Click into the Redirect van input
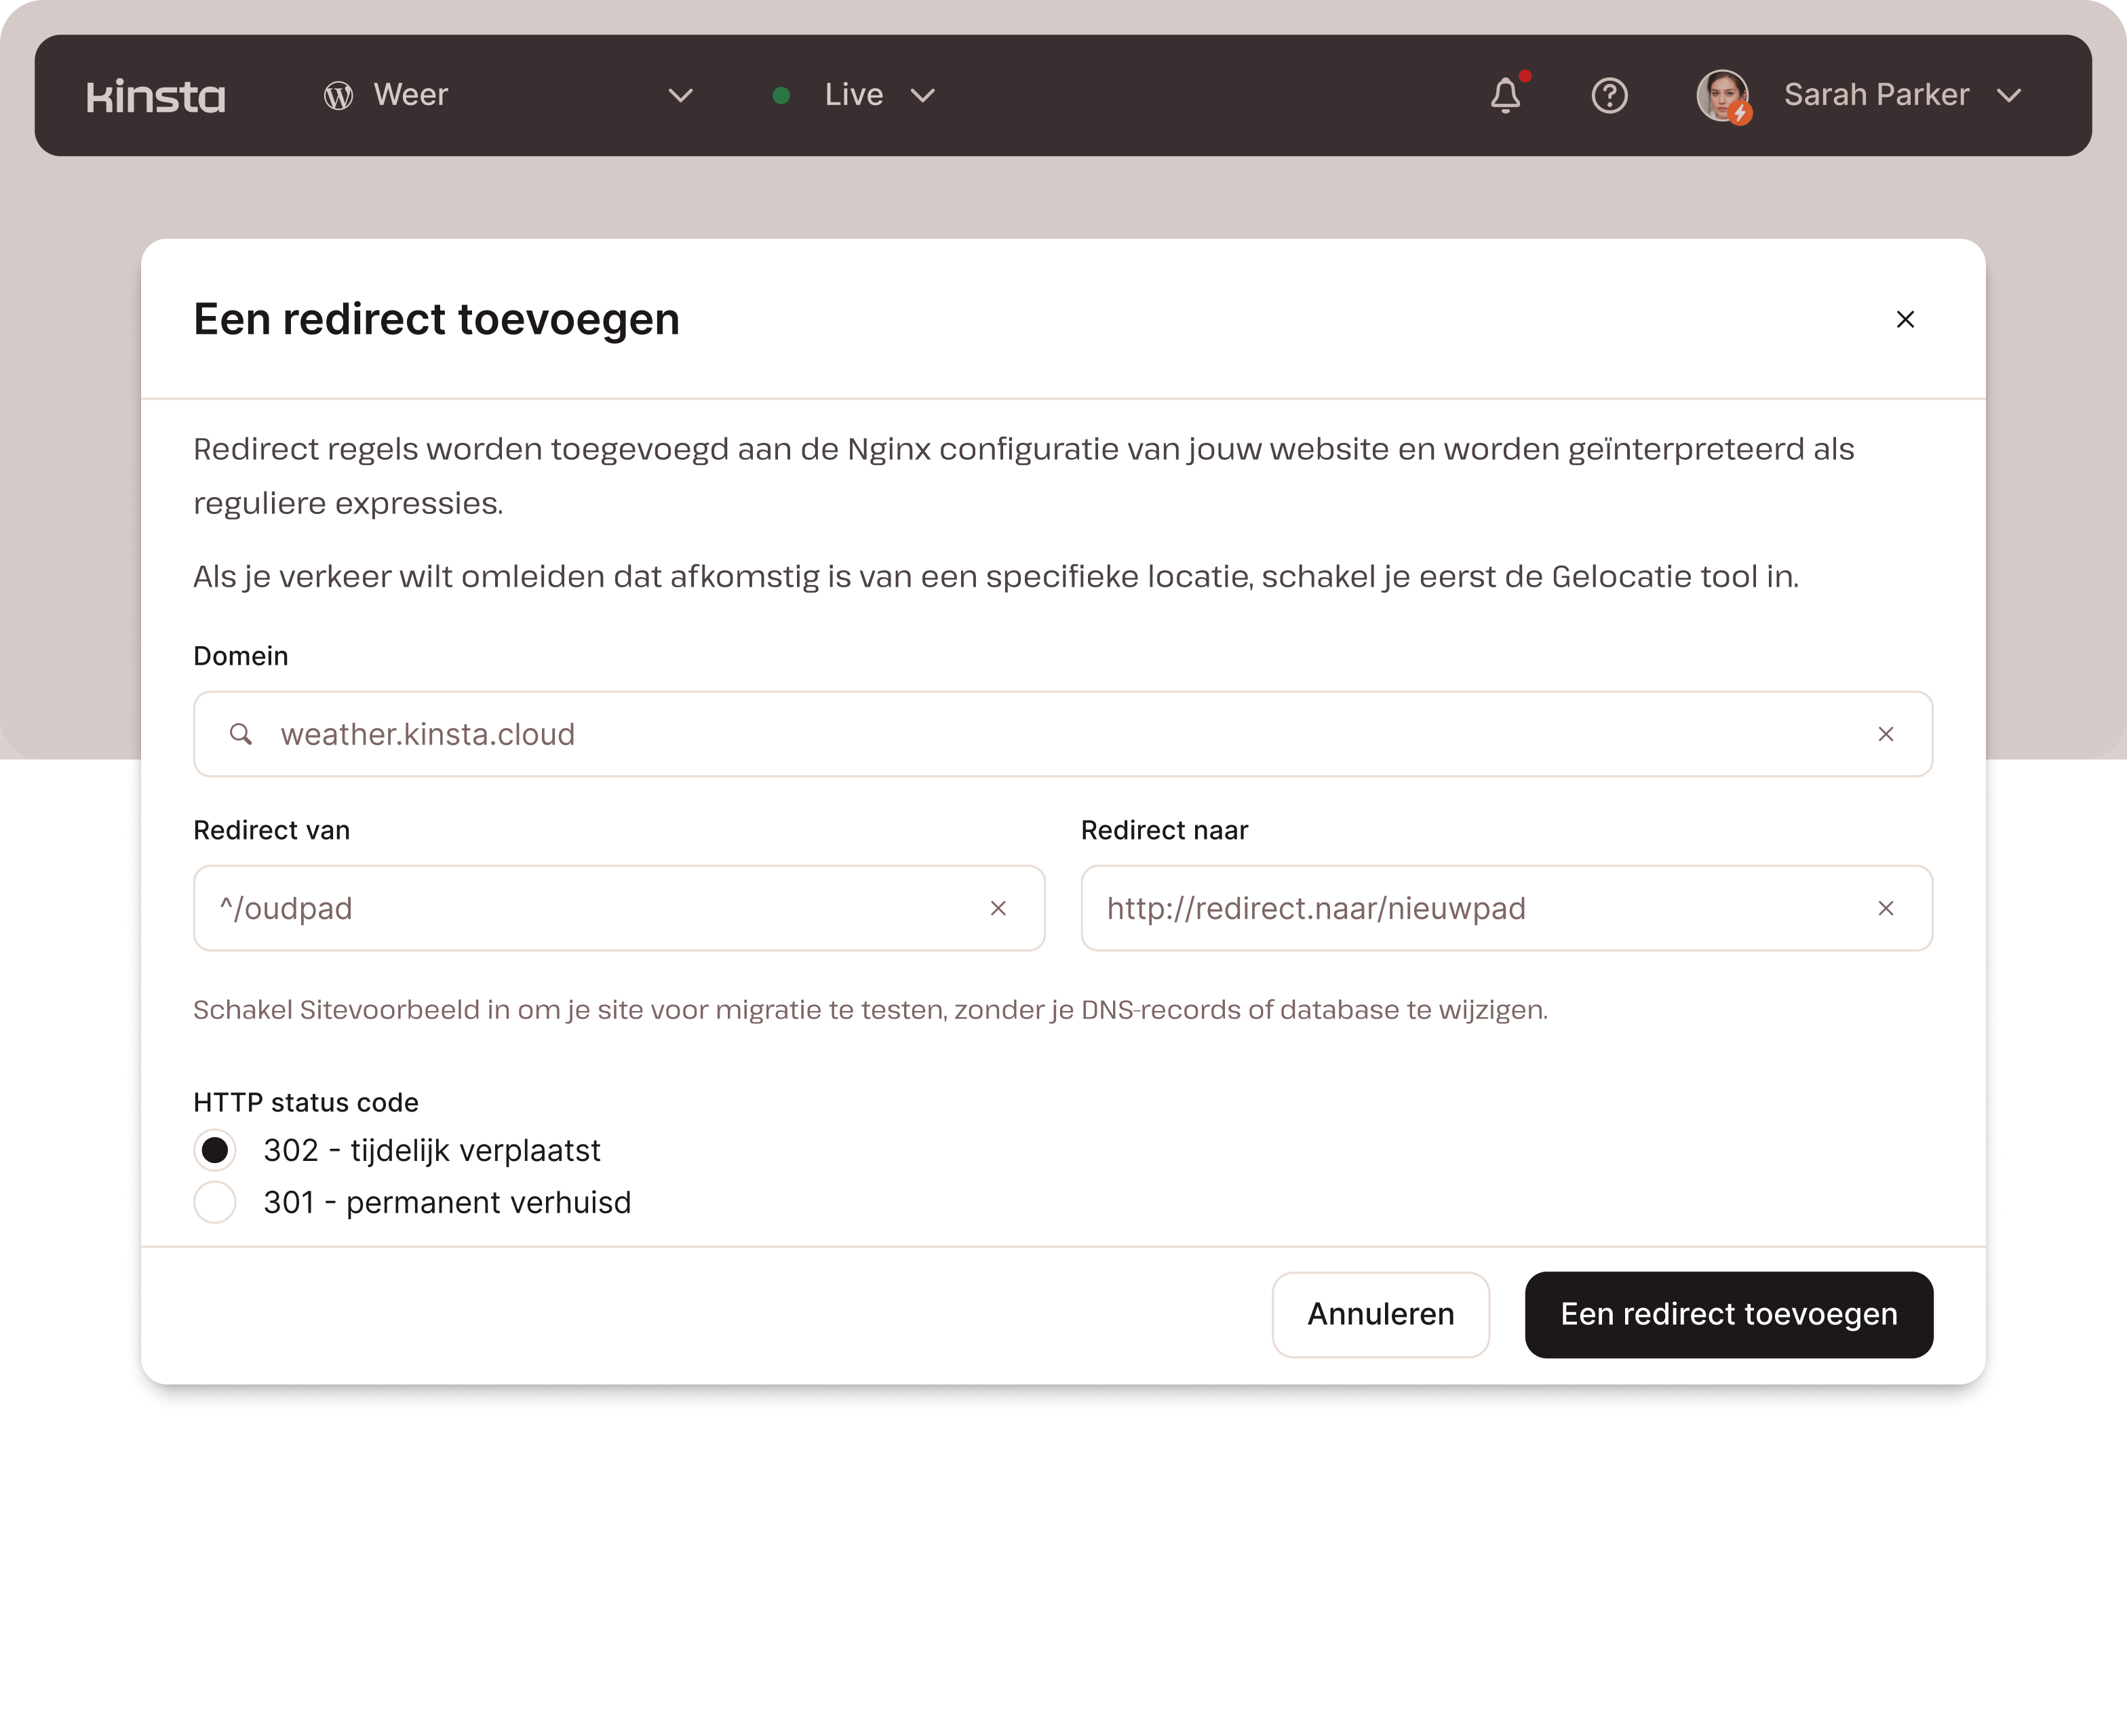2127x1736 pixels. coord(590,908)
